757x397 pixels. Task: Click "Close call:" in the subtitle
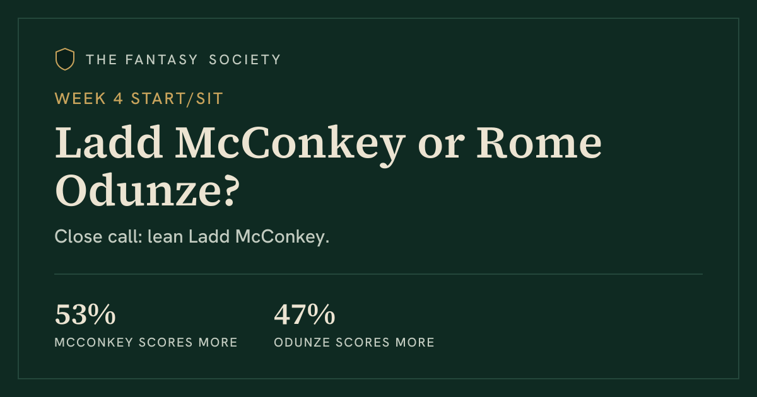point(98,238)
